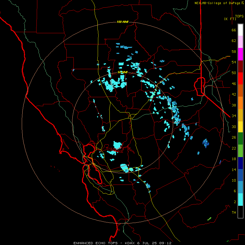Viewport: 245px width, 245px height.
Task: Click the 6 legend value
Action: point(235,191)
